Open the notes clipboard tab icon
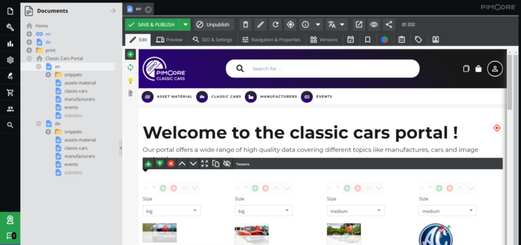The height and width of the screenshot is (245, 521). (402, 39)
